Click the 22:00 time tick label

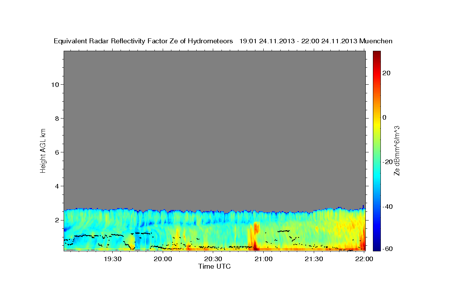364,259
